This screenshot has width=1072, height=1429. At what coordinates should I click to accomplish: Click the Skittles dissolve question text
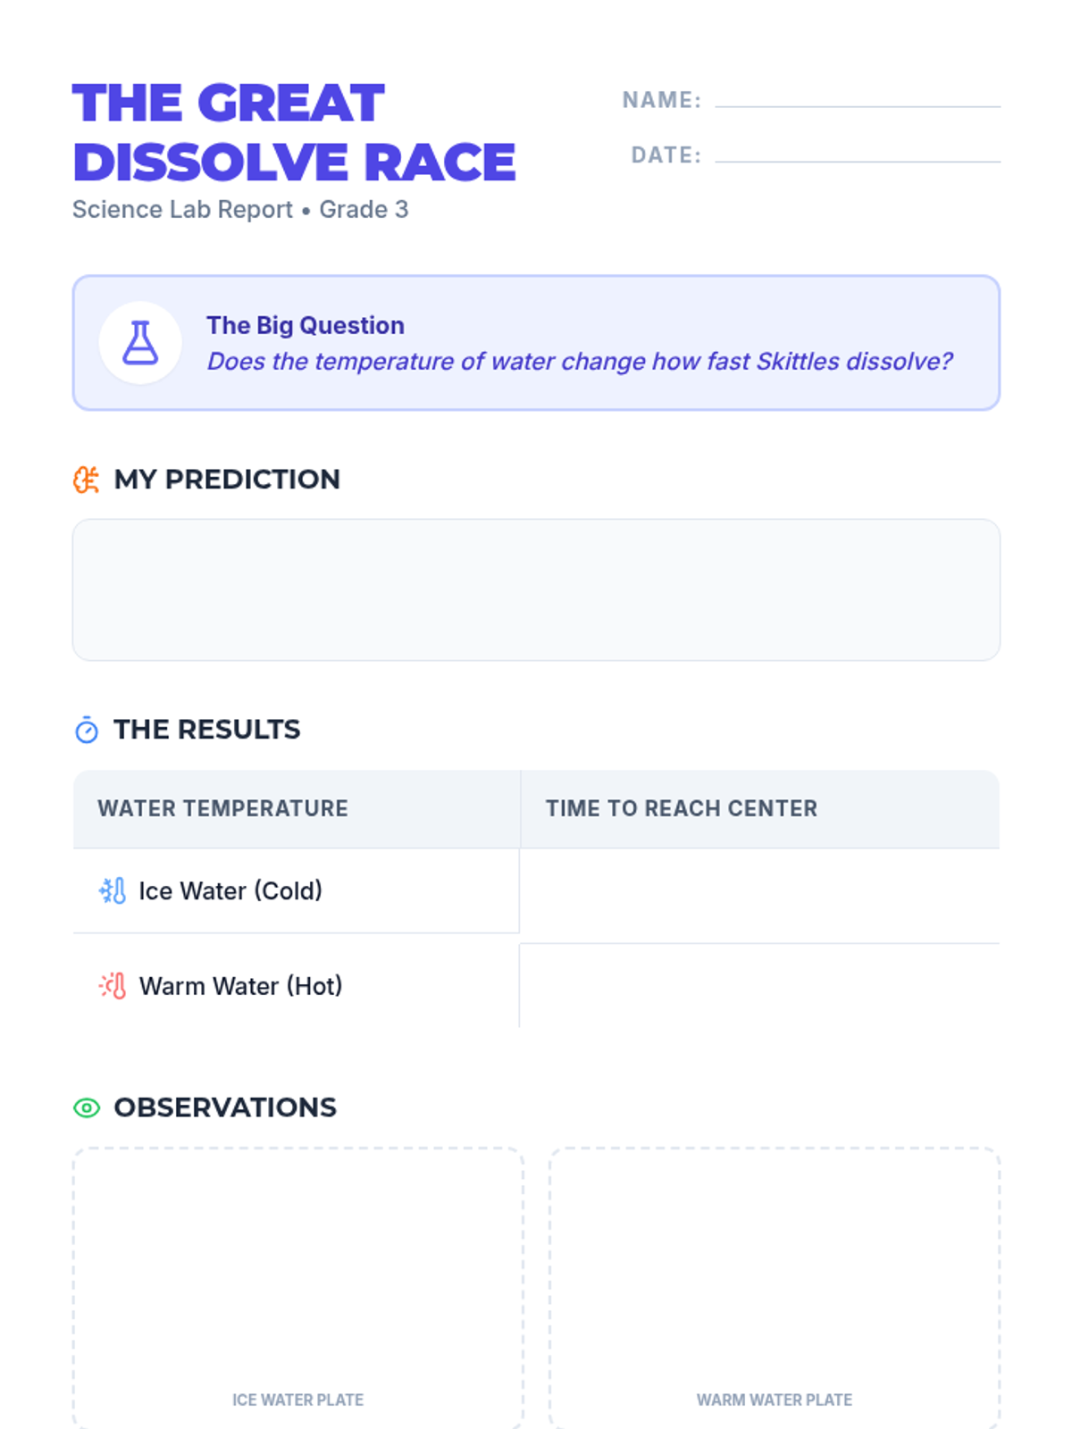click(580, 362)
